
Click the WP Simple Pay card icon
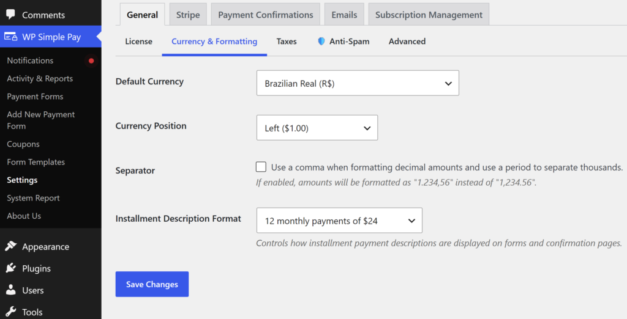(11, 37)
